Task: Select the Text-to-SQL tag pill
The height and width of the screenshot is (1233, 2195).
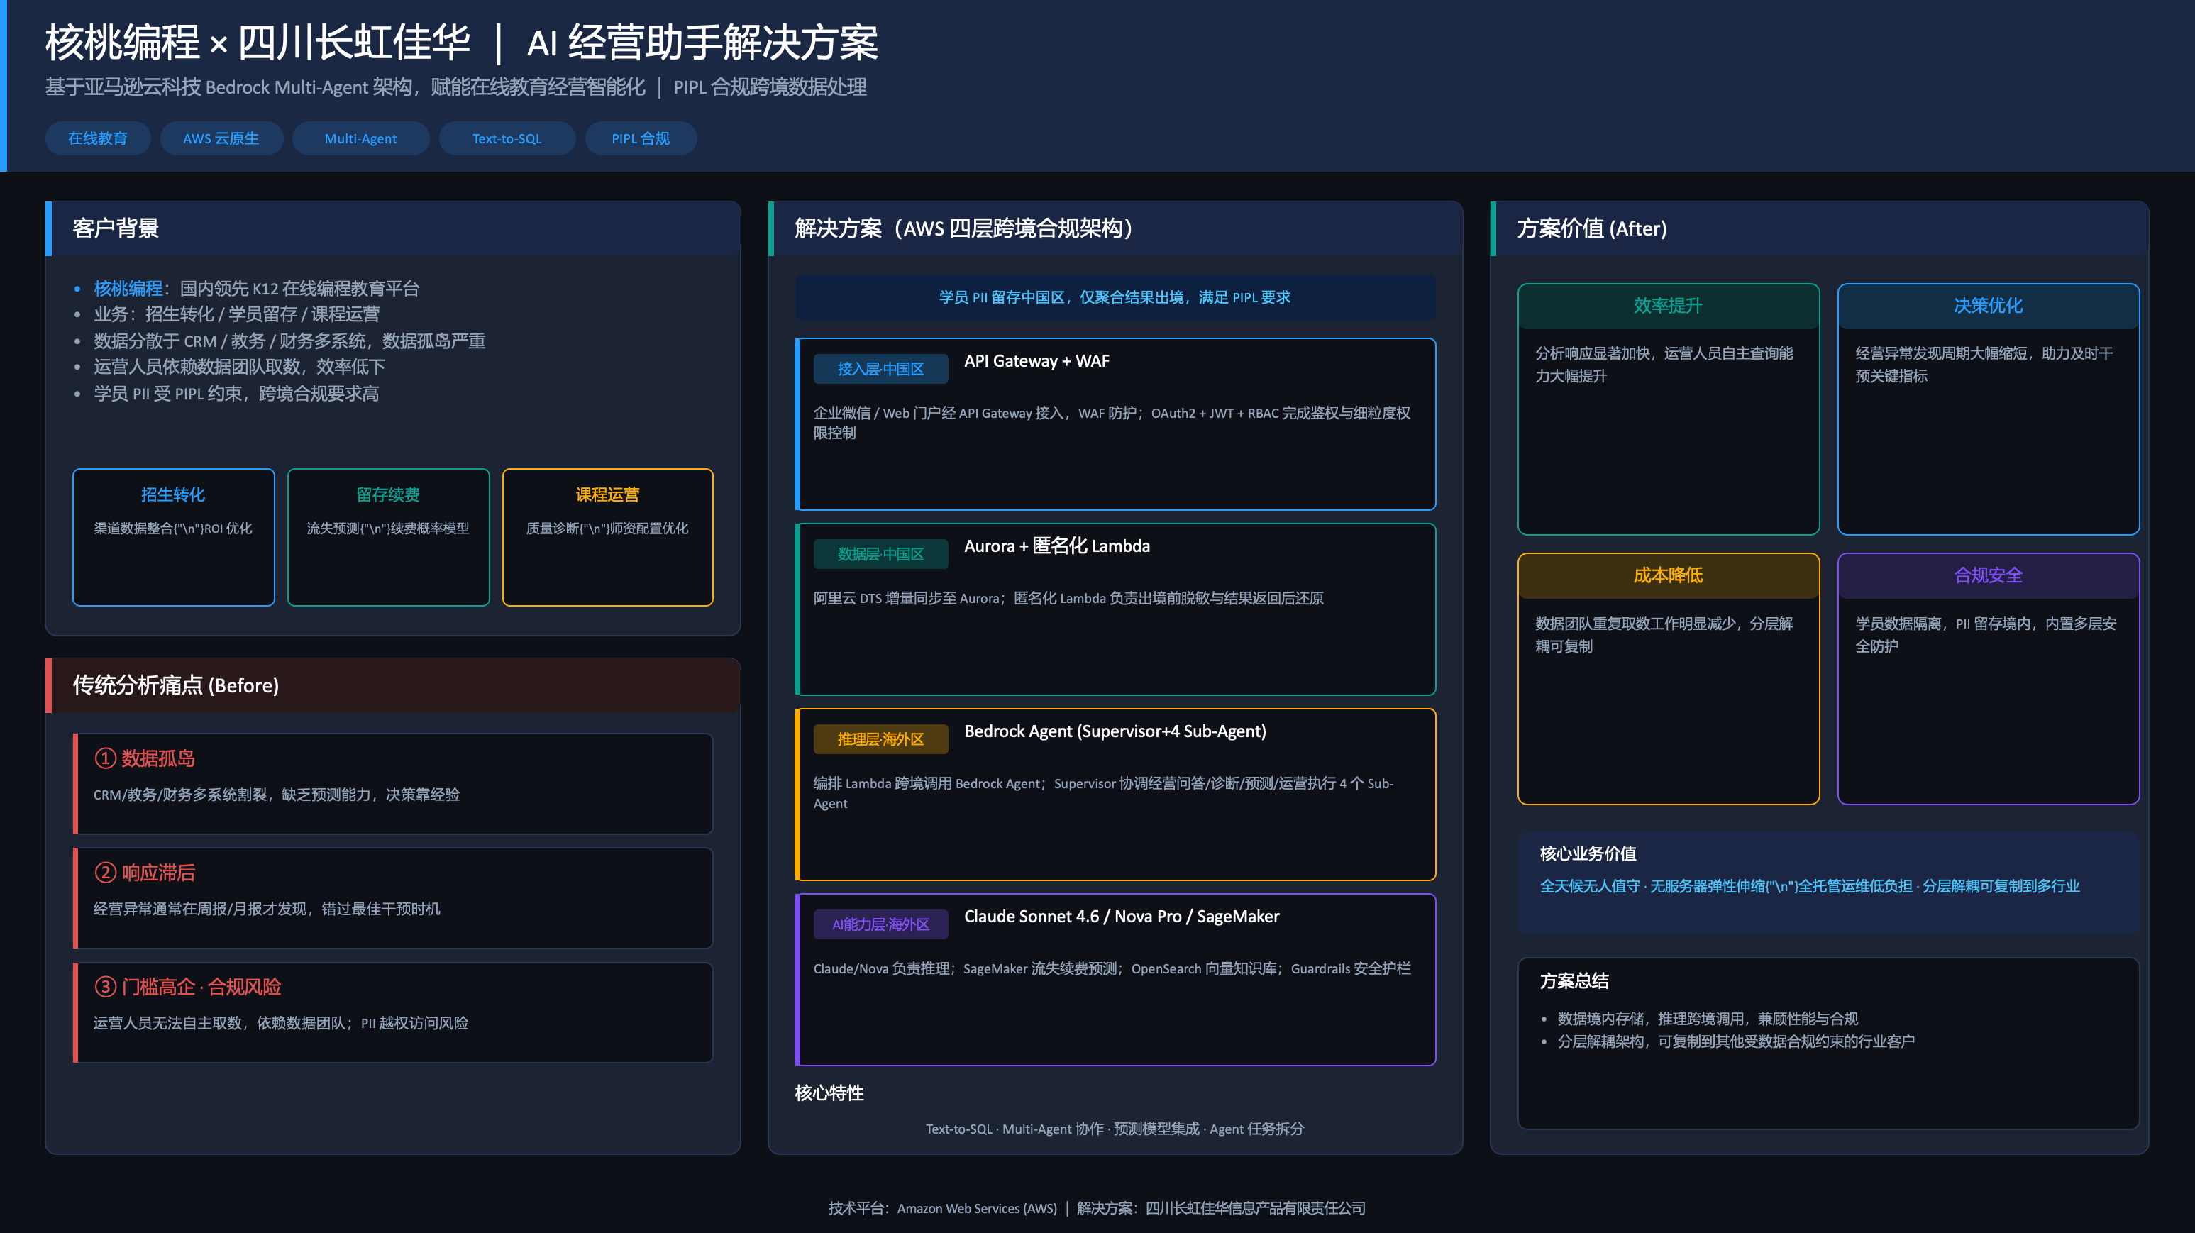Action: pyautogui.click(x=507, y=138)
